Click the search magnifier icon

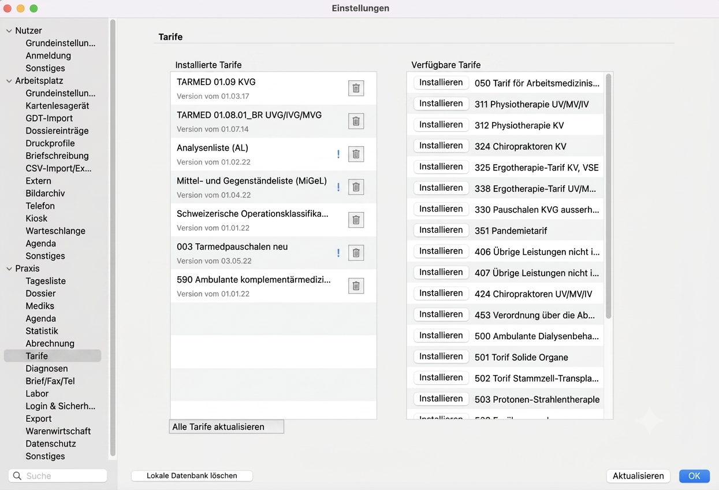point(17,476)
